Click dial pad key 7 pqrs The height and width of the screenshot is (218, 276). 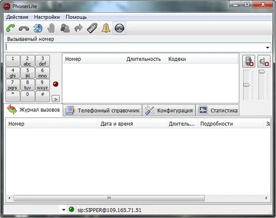(x=13, y=84)
